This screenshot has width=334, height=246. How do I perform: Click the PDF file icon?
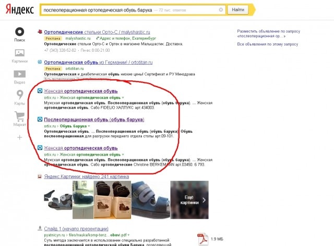click(x=202, y=239)
